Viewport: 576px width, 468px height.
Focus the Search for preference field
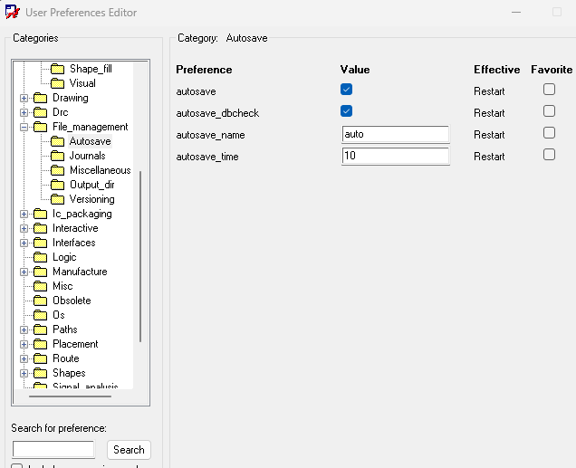click(x=53, y=449)
